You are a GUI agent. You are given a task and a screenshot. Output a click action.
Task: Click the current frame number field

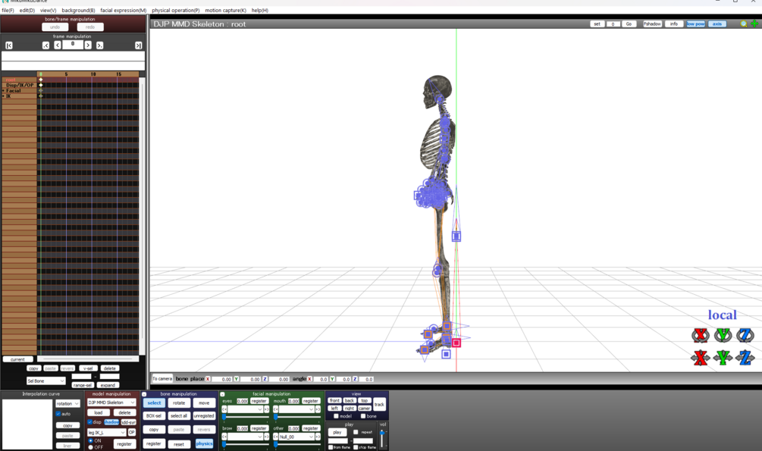73,44
